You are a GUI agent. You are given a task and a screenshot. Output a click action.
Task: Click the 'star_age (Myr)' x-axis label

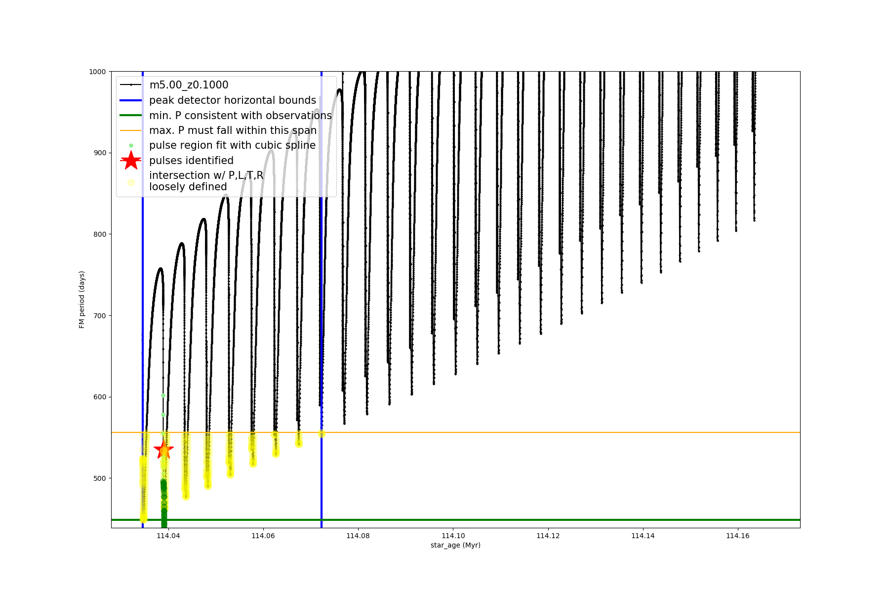pyautogui.click(x=455, y=545)
